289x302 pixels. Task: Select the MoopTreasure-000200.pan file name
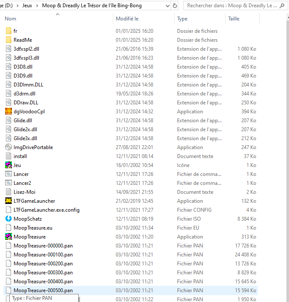(x=43, y=264)
